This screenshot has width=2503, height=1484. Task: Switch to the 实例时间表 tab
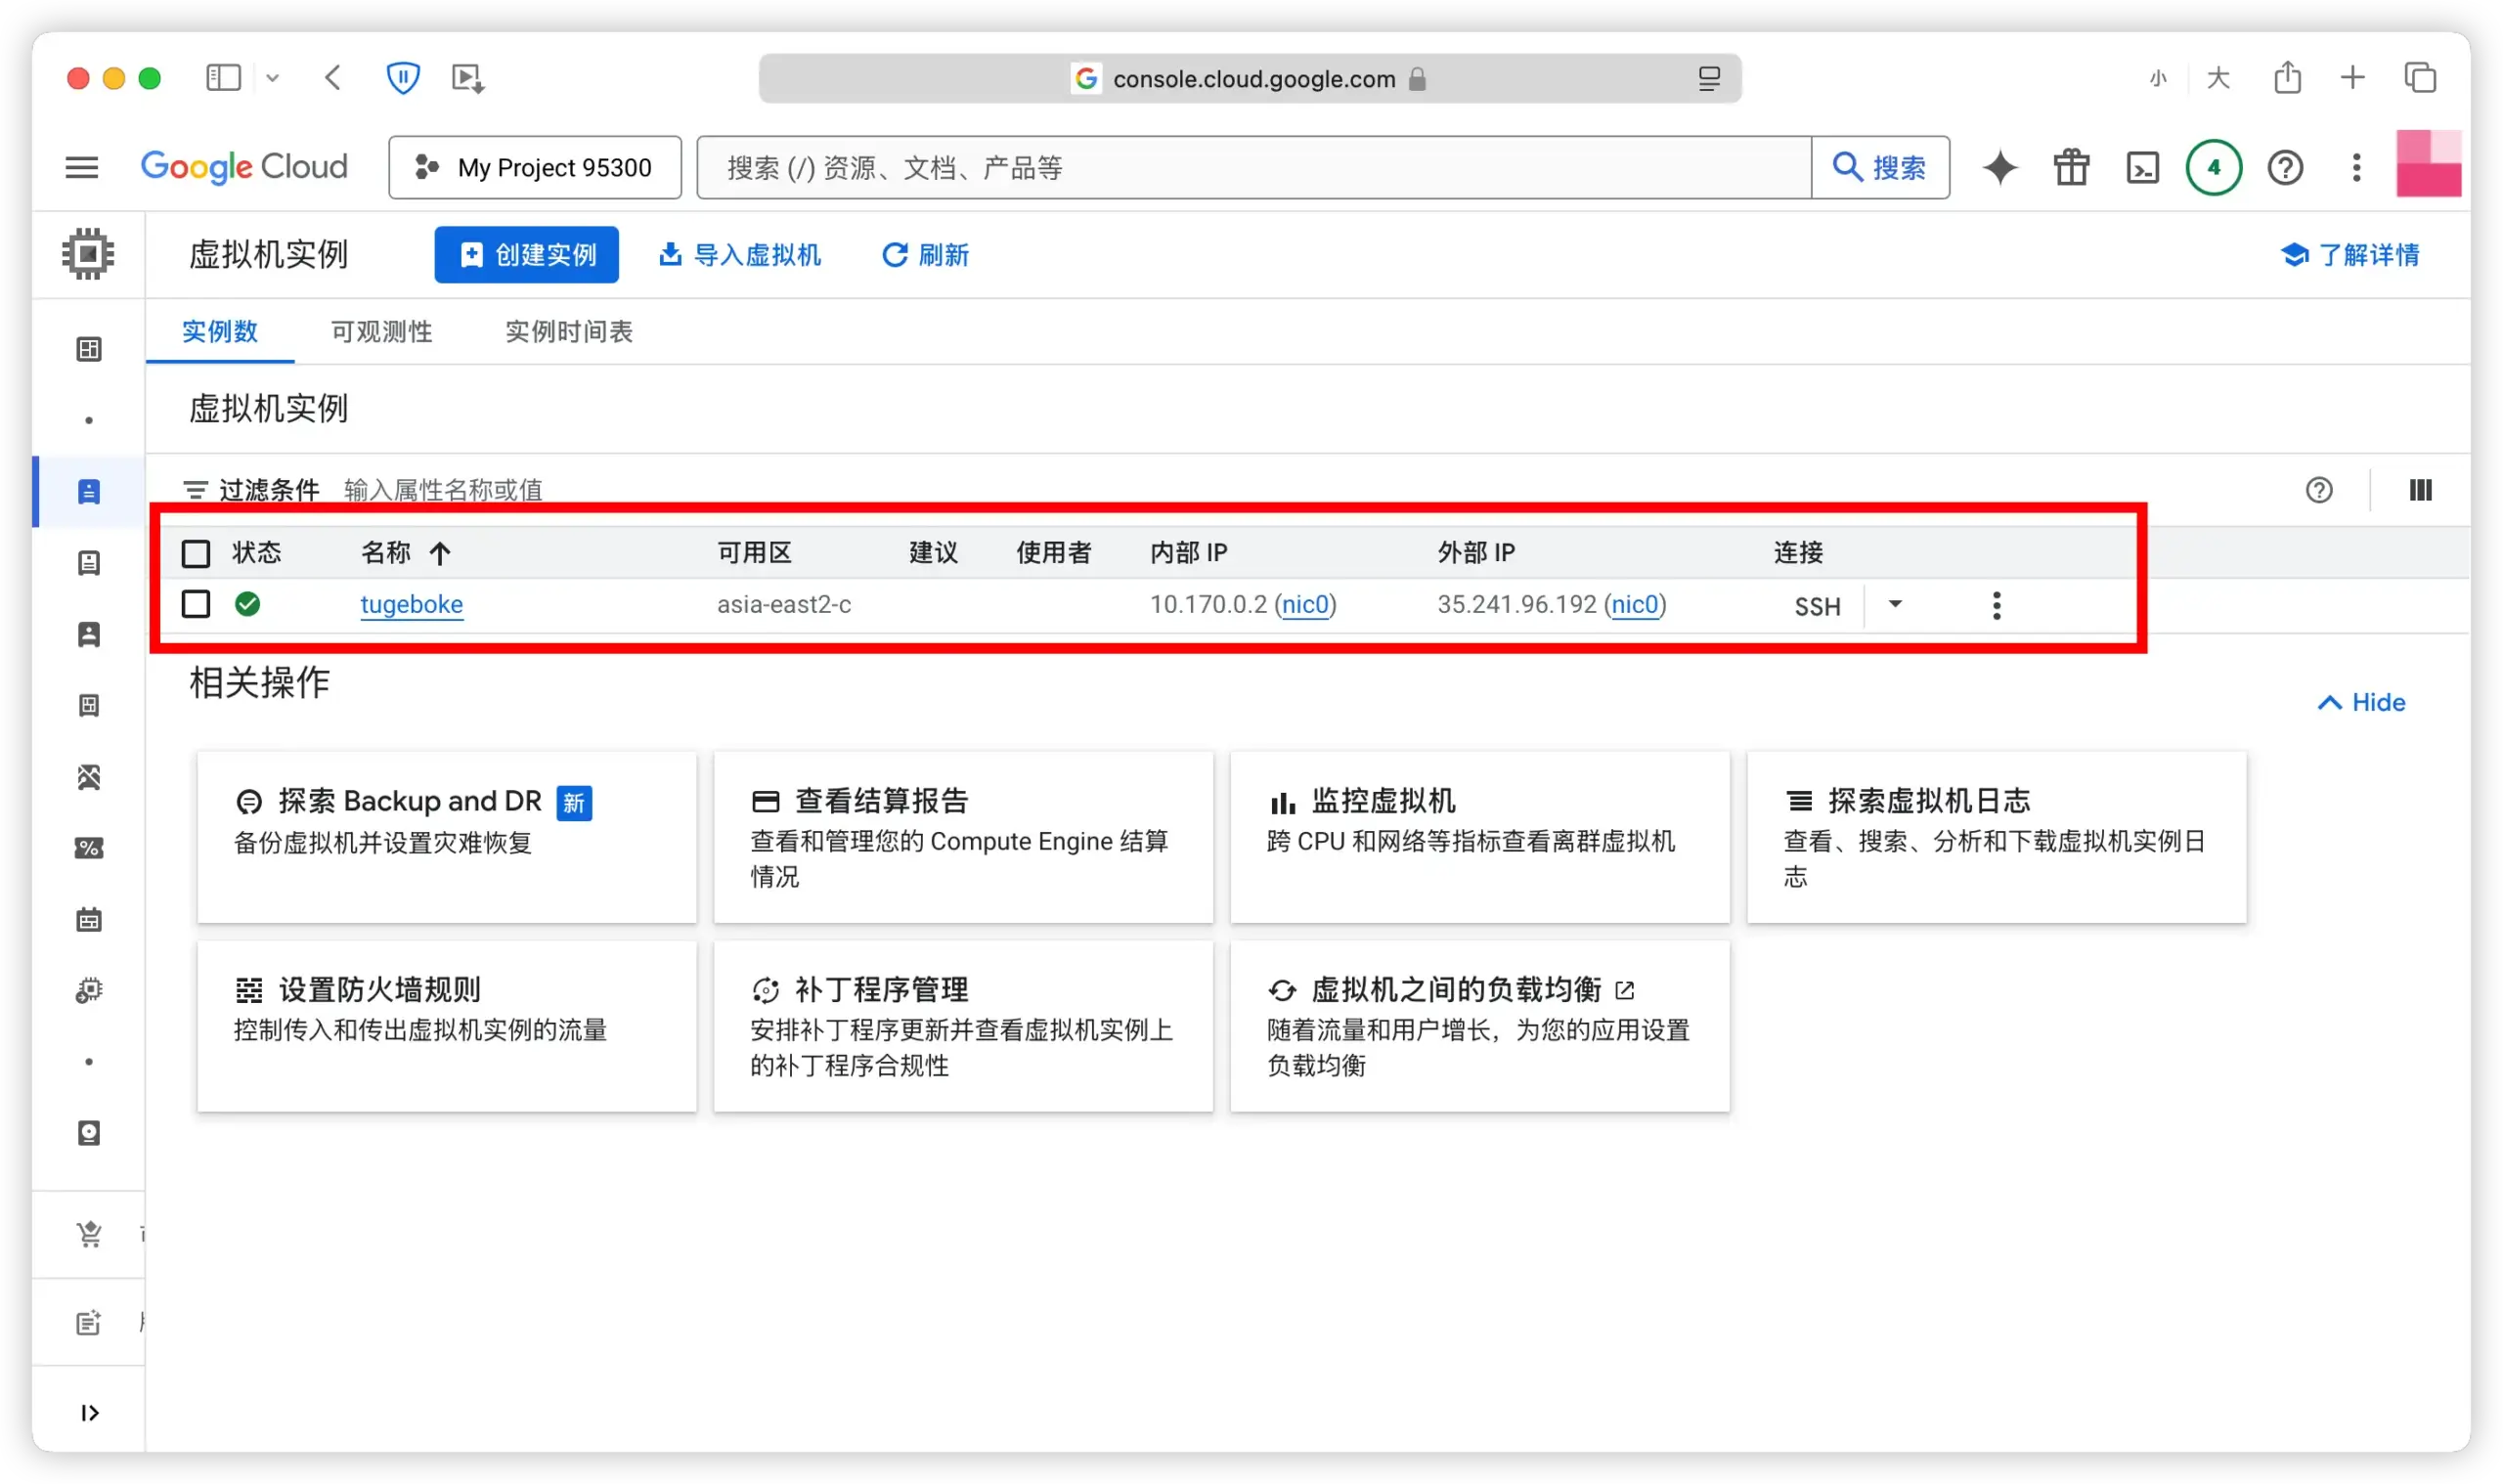569,331
